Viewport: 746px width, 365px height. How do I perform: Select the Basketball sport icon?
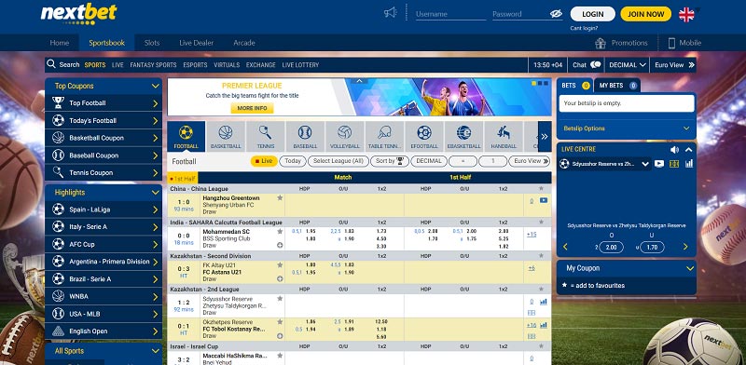coord(226,136)
